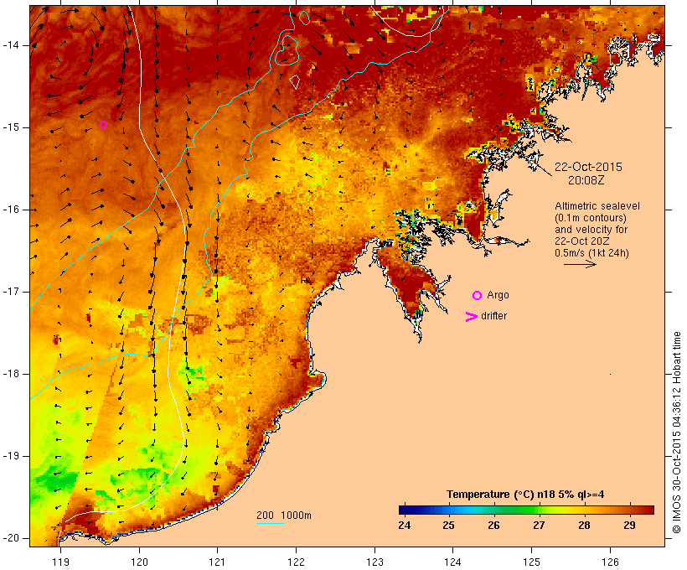Click the magenta Argo float marker on the map
The image size is (687, 570).
[103, 125]
